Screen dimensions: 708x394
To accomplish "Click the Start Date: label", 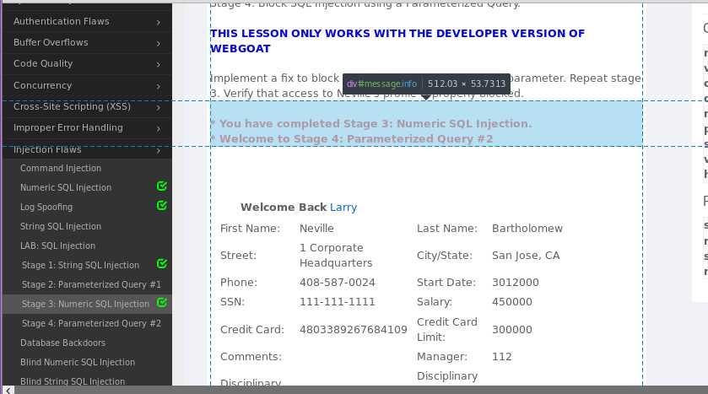I will [x=446, y=283].
